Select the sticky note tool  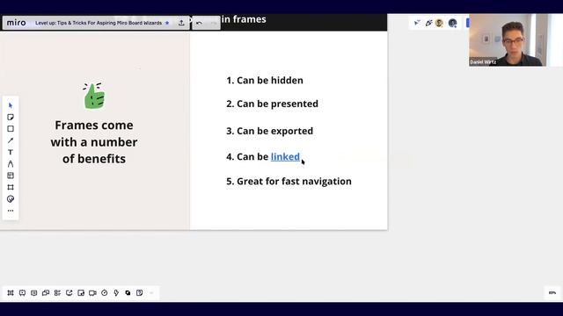(11, 117)
